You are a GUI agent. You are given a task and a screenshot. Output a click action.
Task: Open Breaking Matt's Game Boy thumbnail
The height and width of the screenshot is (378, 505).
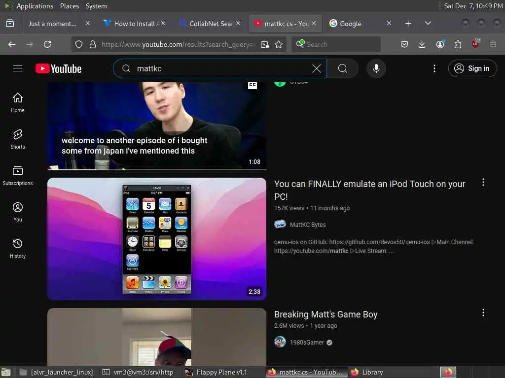157,337
